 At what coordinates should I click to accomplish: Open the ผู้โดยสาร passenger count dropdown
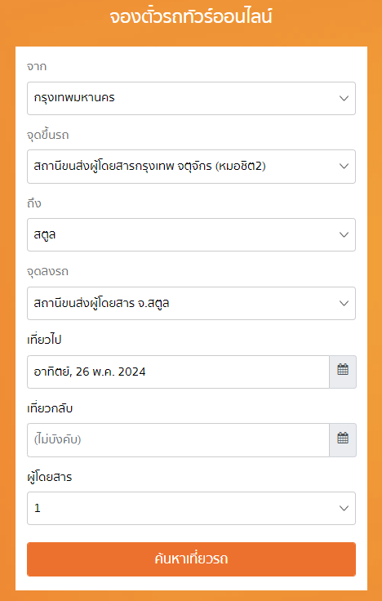[191, 508]
